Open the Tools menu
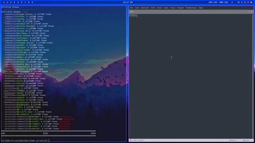Screen dimensions: 255x143 click(x=173, y=8)
